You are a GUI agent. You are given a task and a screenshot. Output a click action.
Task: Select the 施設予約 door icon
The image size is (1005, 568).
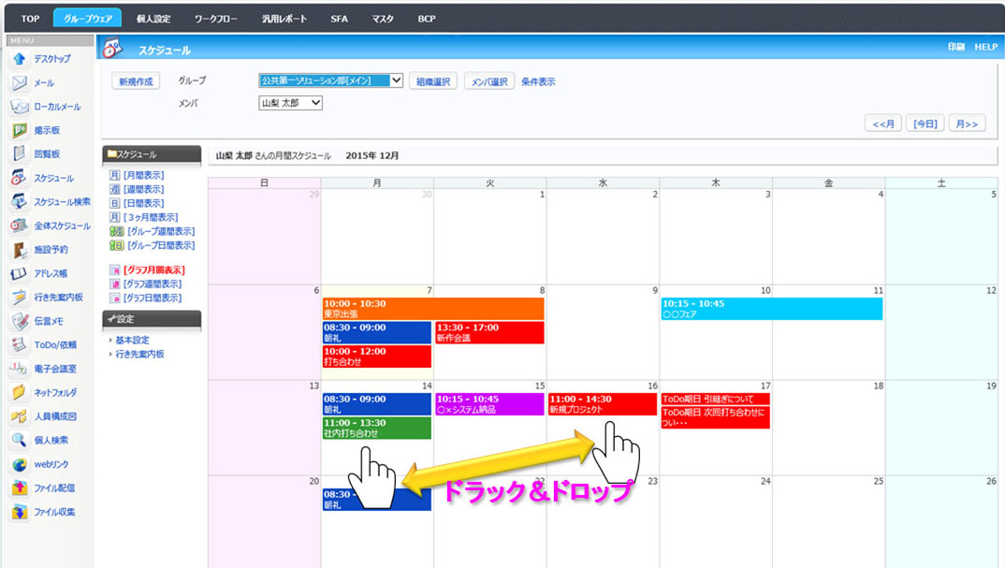coord(19,250)
